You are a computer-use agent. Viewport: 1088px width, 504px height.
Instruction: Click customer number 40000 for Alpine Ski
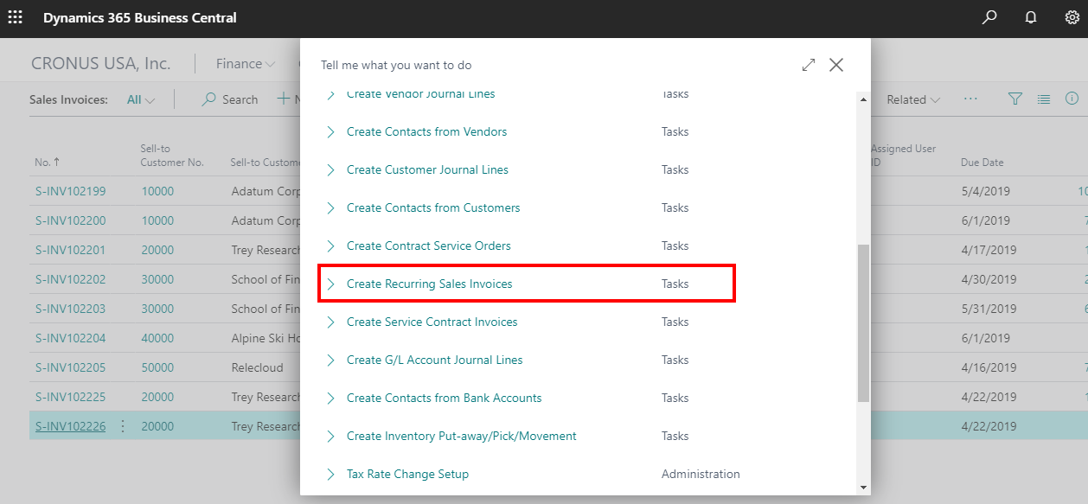157,338
